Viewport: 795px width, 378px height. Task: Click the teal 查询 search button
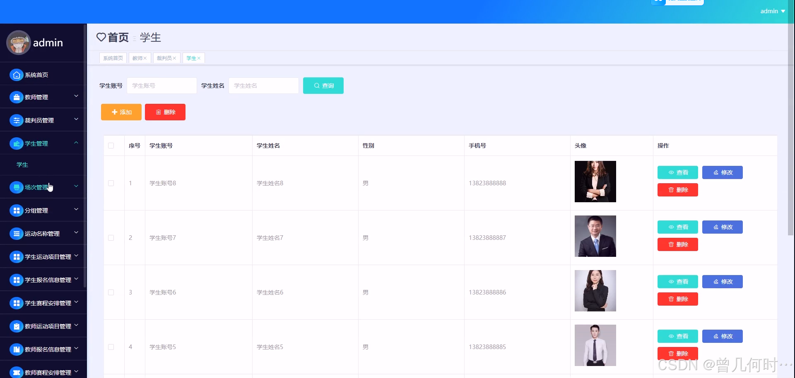click(323, 86)
